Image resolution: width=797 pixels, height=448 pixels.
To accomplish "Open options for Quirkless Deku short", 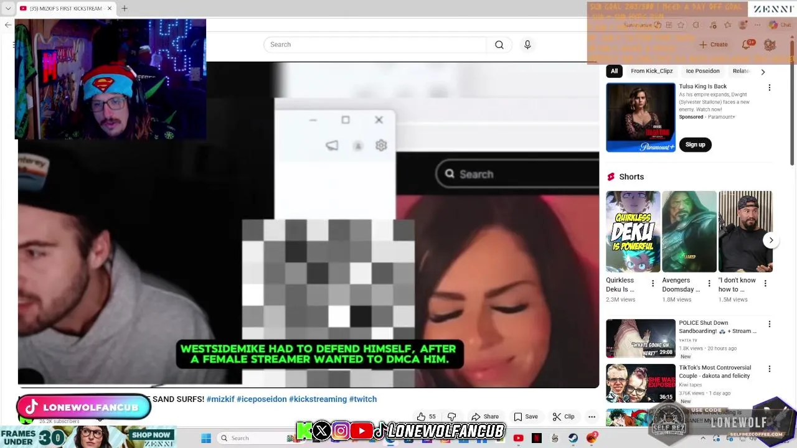I will 653,284.
